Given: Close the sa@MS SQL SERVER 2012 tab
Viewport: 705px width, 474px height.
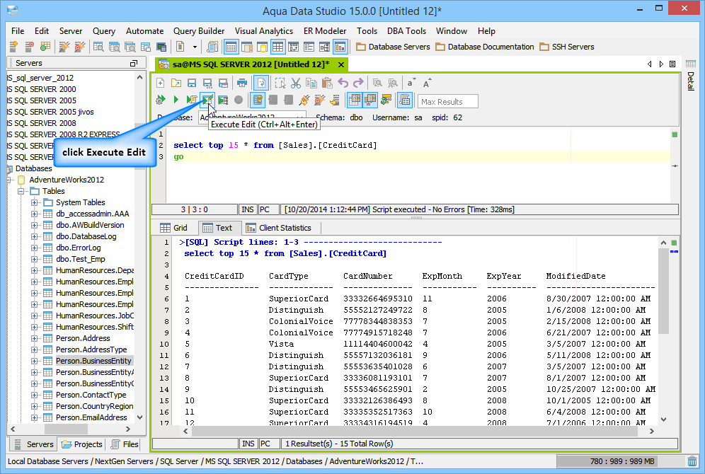Looking at the screenshot, I should click(x=341, y=64).
